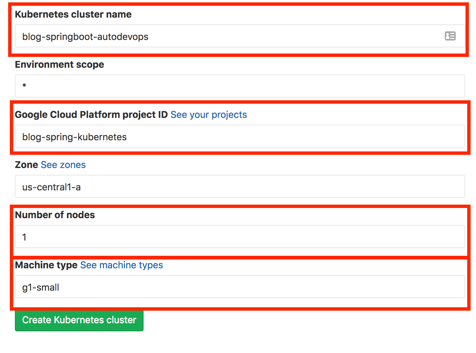Open the See zones link

coord(63,165)
